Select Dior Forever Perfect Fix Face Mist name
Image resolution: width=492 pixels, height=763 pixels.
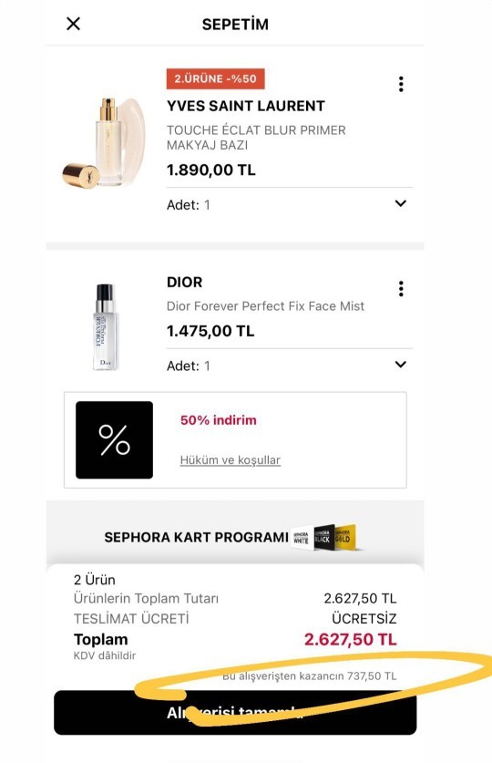(x=265, y=306)
